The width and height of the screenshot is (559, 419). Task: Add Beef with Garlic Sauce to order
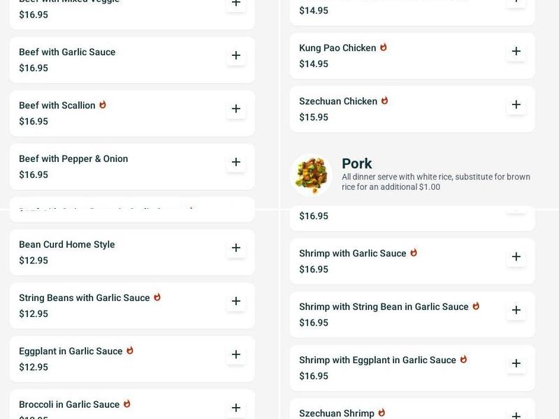tap(236, 56)
